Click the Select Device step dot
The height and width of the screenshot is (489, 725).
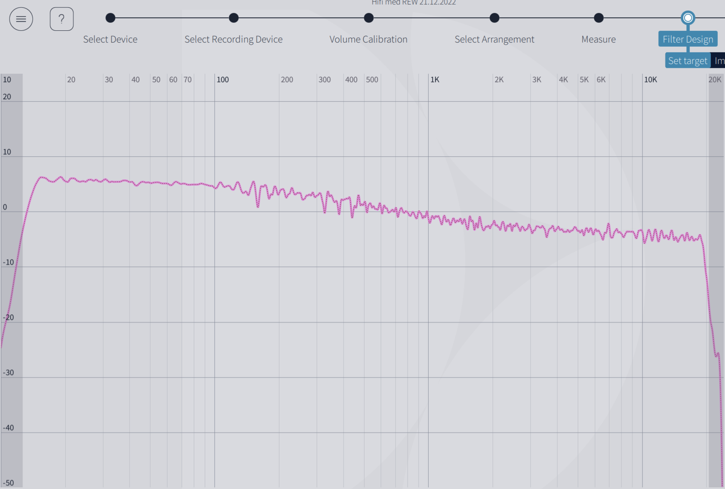click(110, 18)
